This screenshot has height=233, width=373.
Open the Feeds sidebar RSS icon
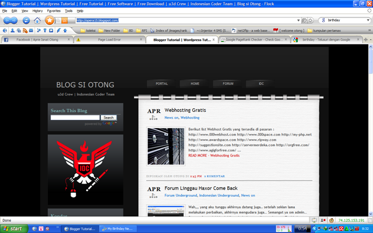25,30
